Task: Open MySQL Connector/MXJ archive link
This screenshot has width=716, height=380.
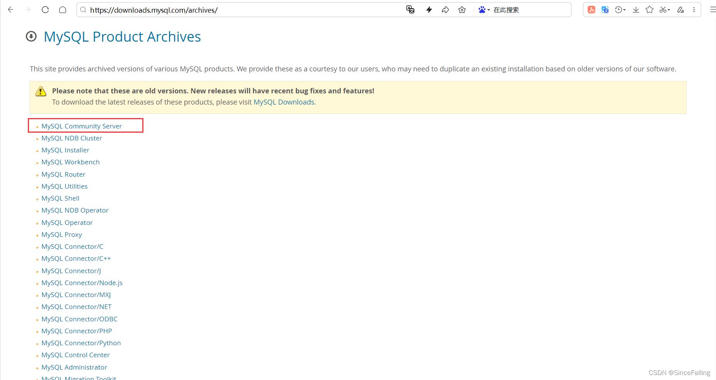Action: pyautogui.click(x=76, y=295)
